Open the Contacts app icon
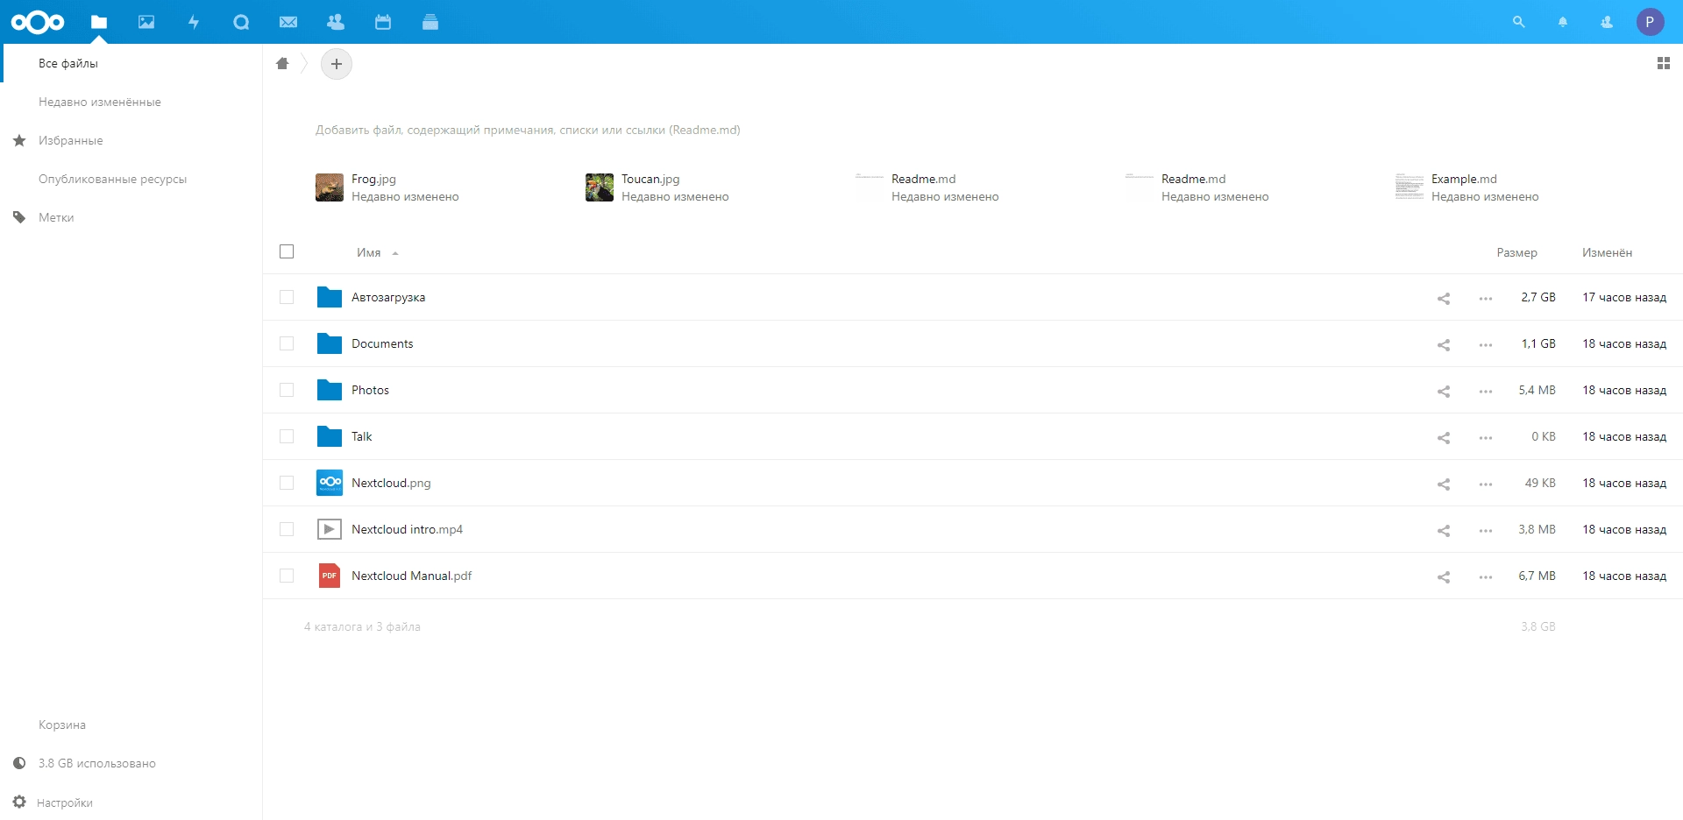 tap(336, 22)
